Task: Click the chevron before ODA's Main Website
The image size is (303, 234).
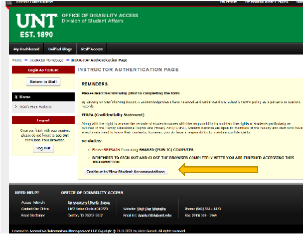Action: (16, 107)
